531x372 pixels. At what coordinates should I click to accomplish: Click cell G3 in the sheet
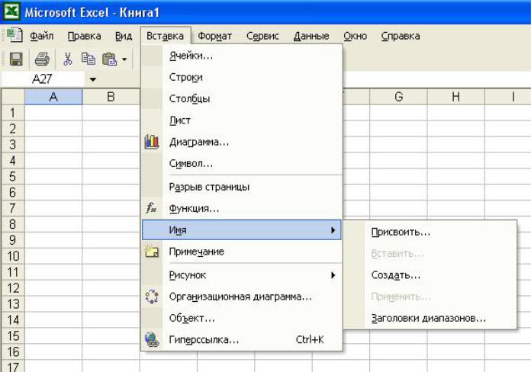(398, 145)
